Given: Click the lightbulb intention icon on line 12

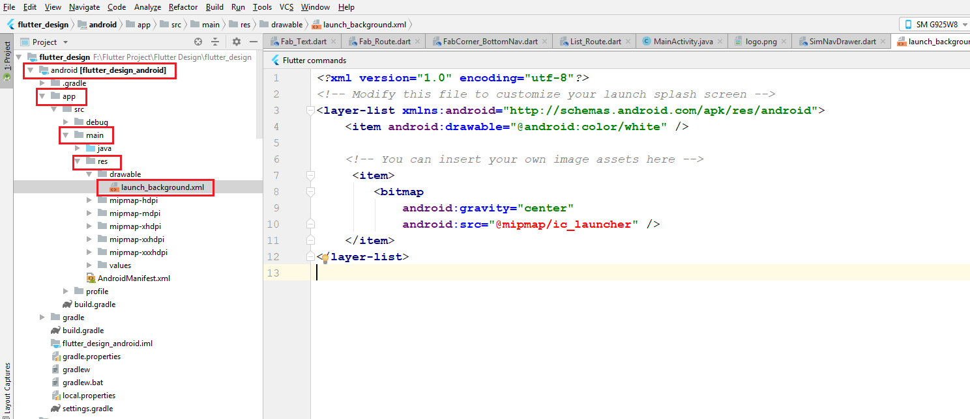Looking at the screenshot, I should pyautogui.click(x=325, y=258).
